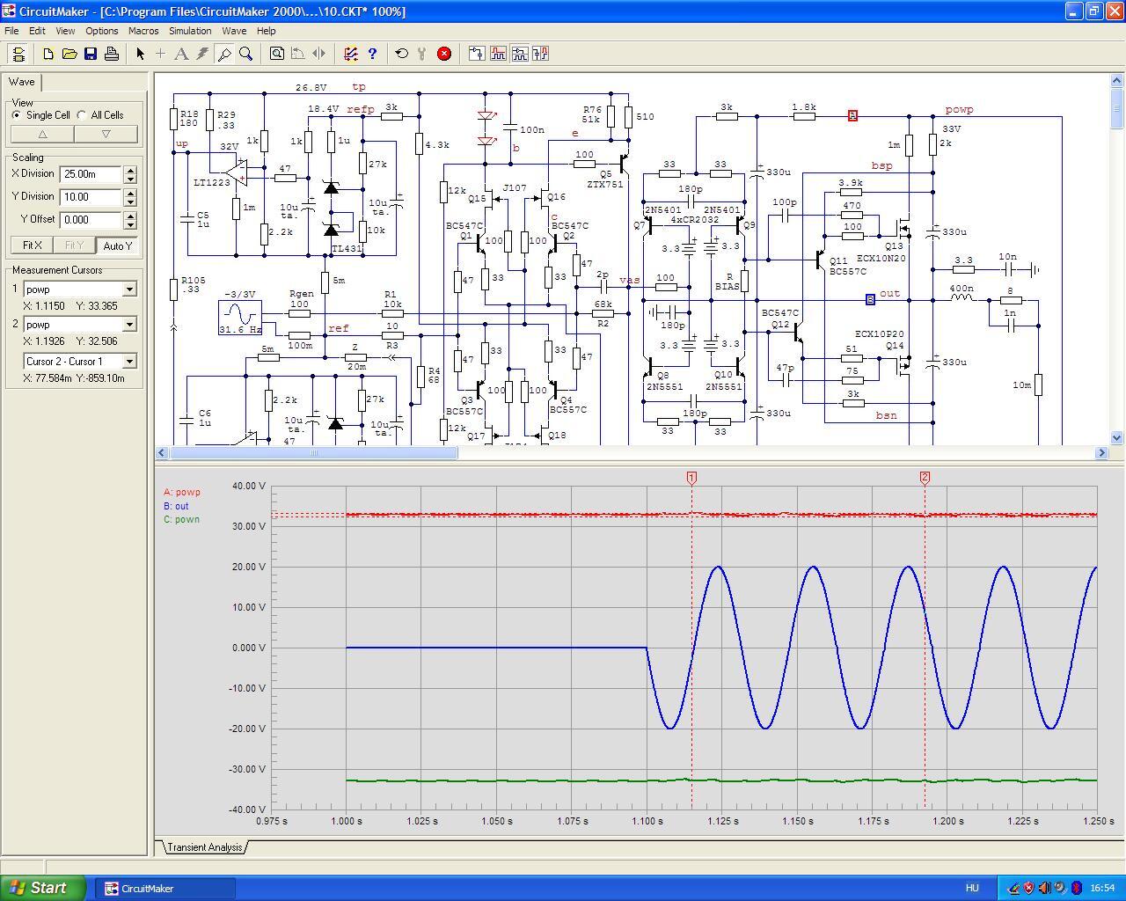Save the circuit with floppy disk icon
1126x901 pixels.
click(91, 54)
